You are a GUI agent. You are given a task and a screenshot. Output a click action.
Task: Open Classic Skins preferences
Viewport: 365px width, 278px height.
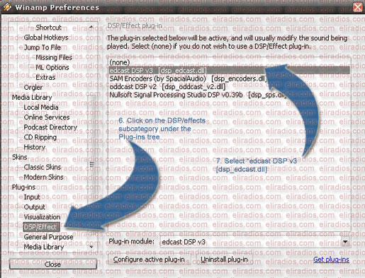[x=43, y=167]
